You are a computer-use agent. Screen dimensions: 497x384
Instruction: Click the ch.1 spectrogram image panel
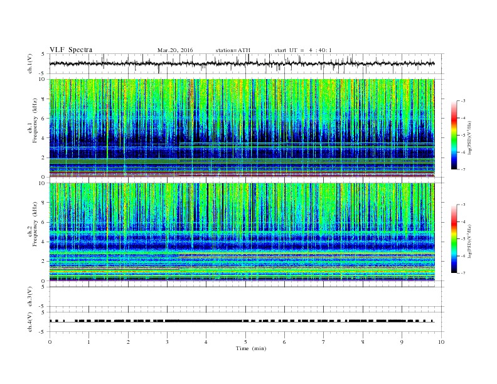[242, 128]
